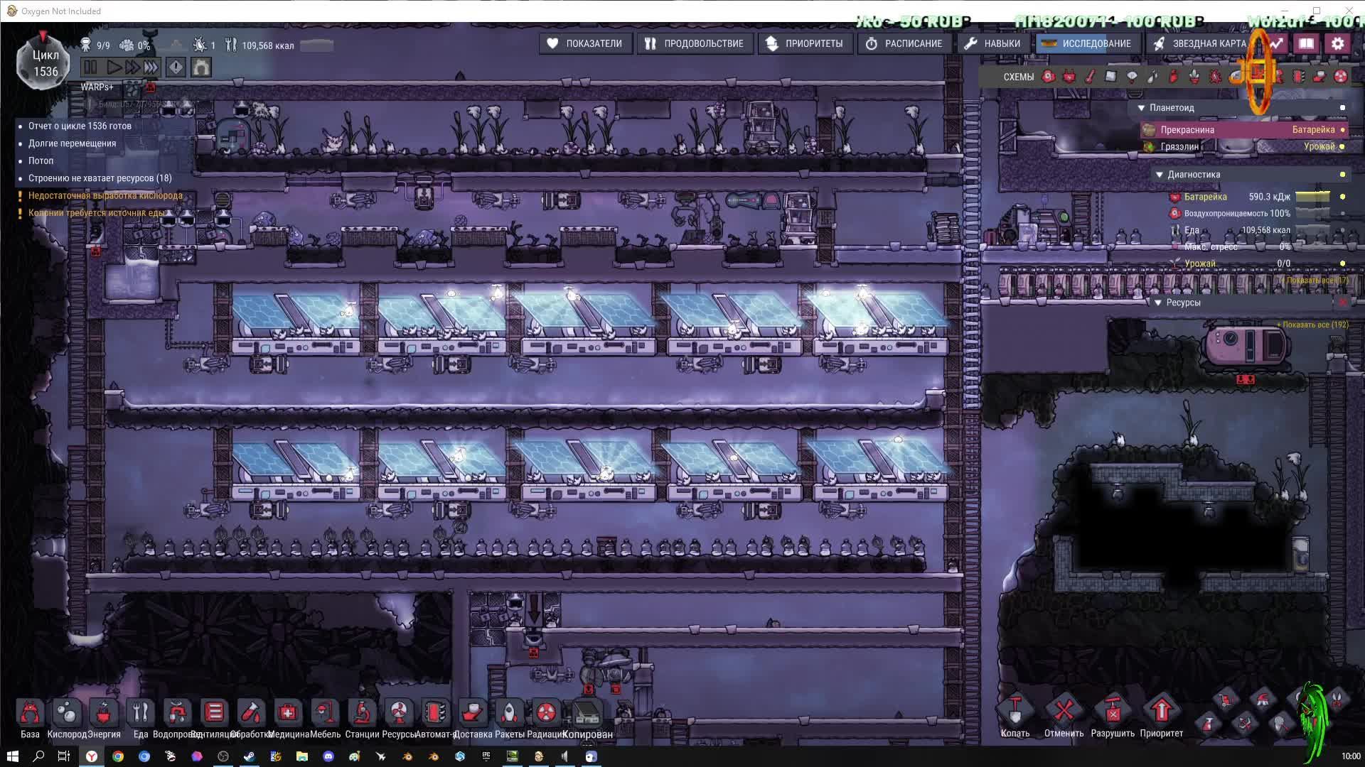Open the codex book icon
Screen dimensions: 1365x767
[1307, 43]
